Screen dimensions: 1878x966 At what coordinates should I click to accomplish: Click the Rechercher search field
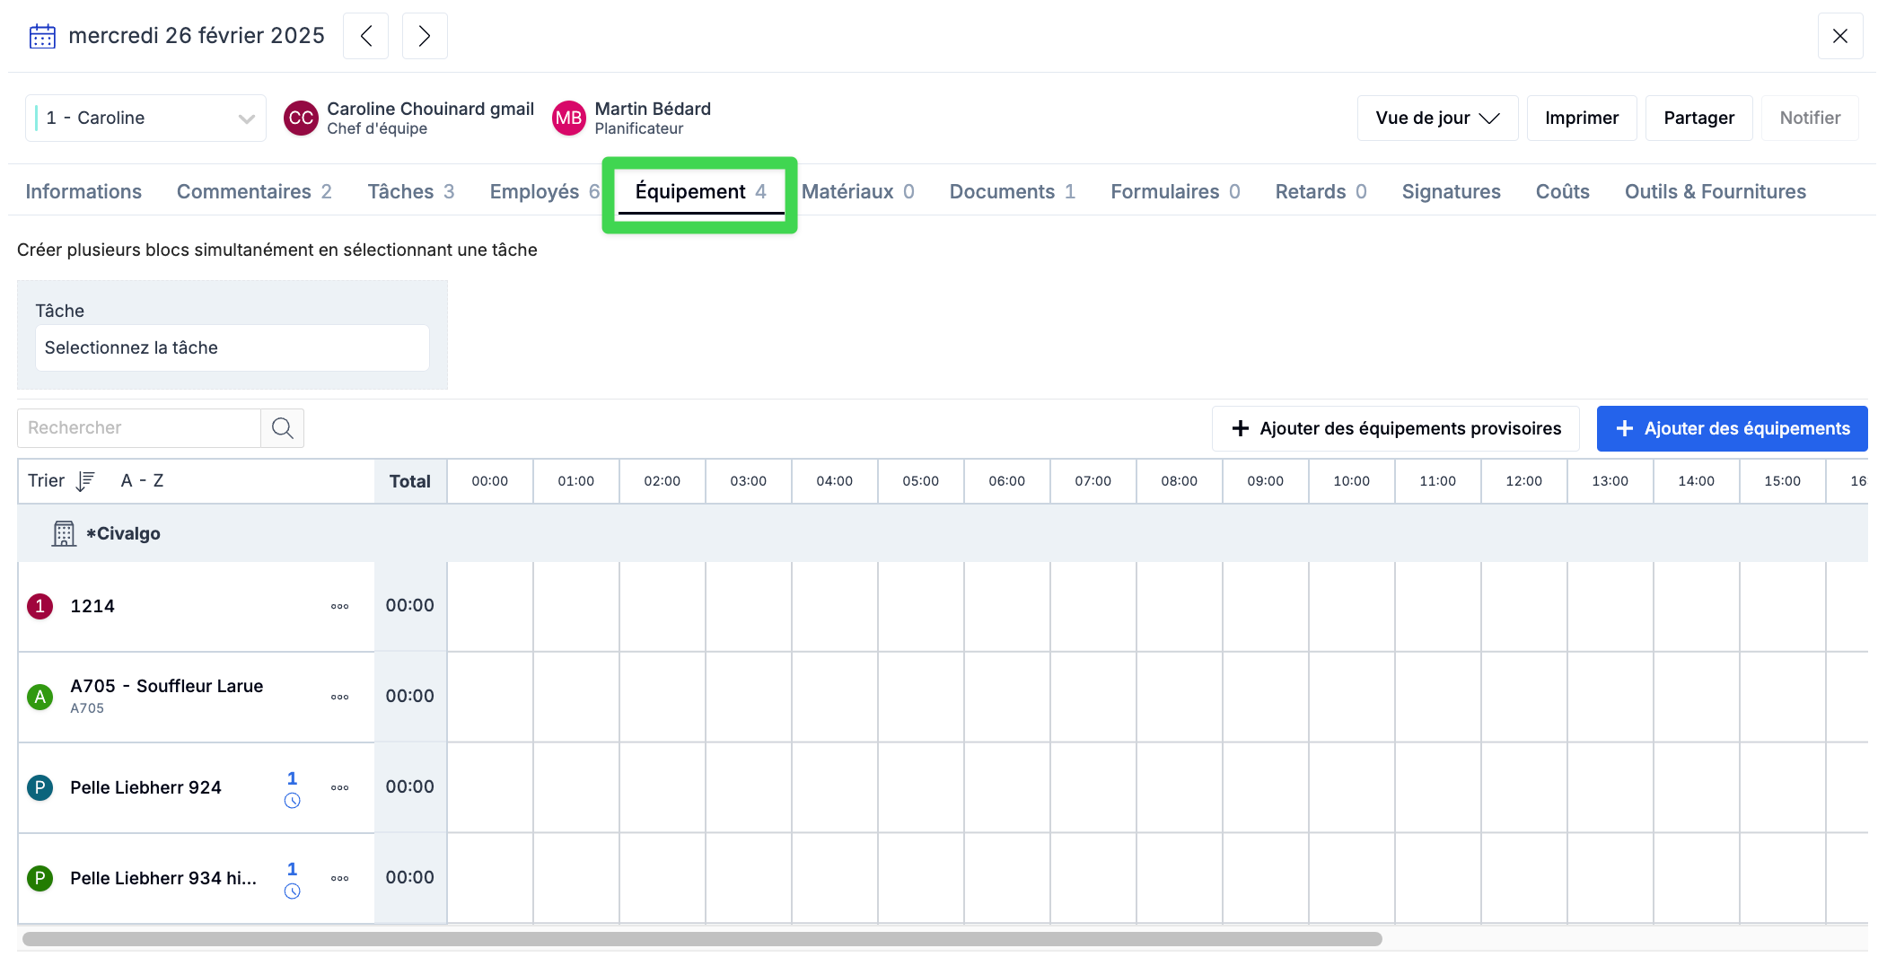pyautogui.click(x=139, y=428)
